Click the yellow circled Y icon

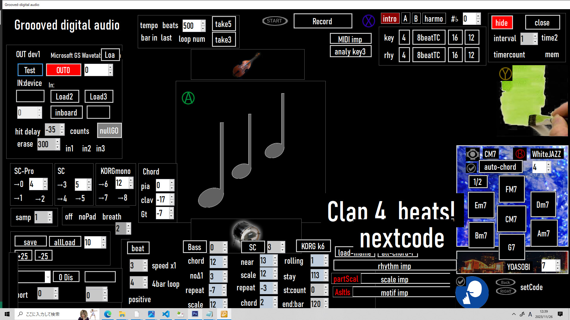pos(505,74)
